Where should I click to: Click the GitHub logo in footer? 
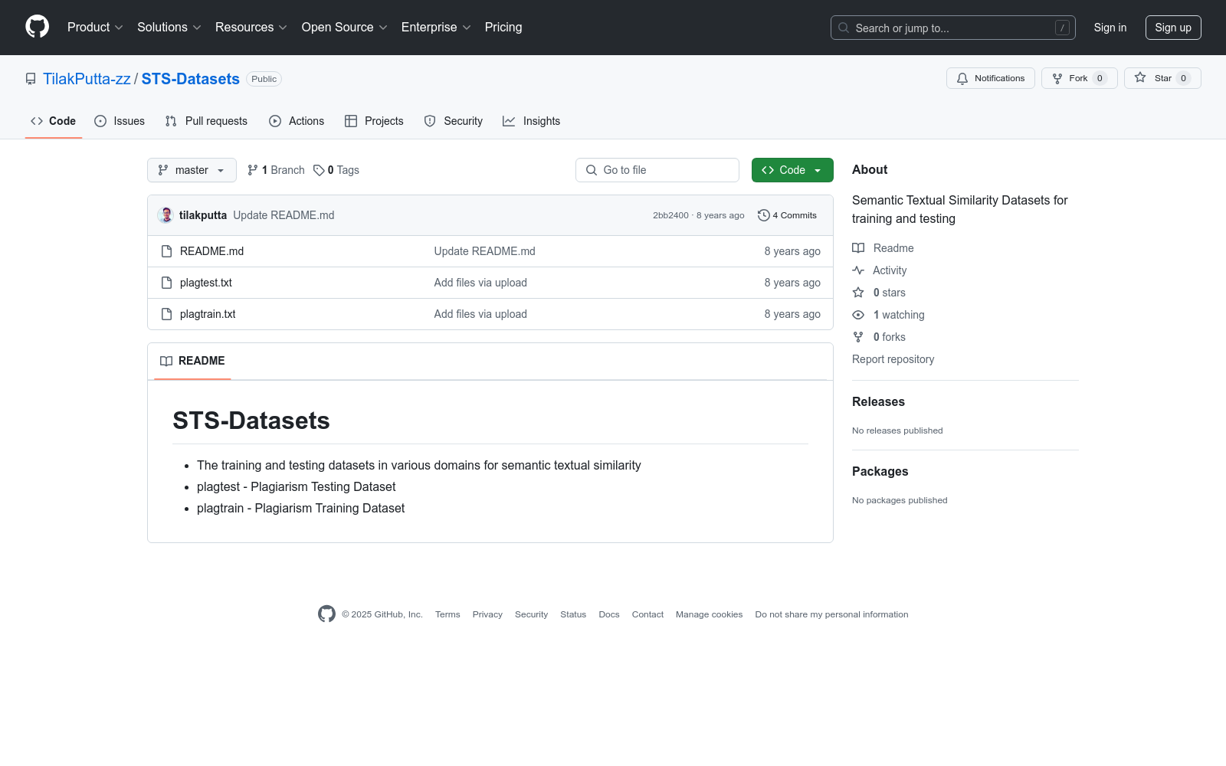coord(326,614)
